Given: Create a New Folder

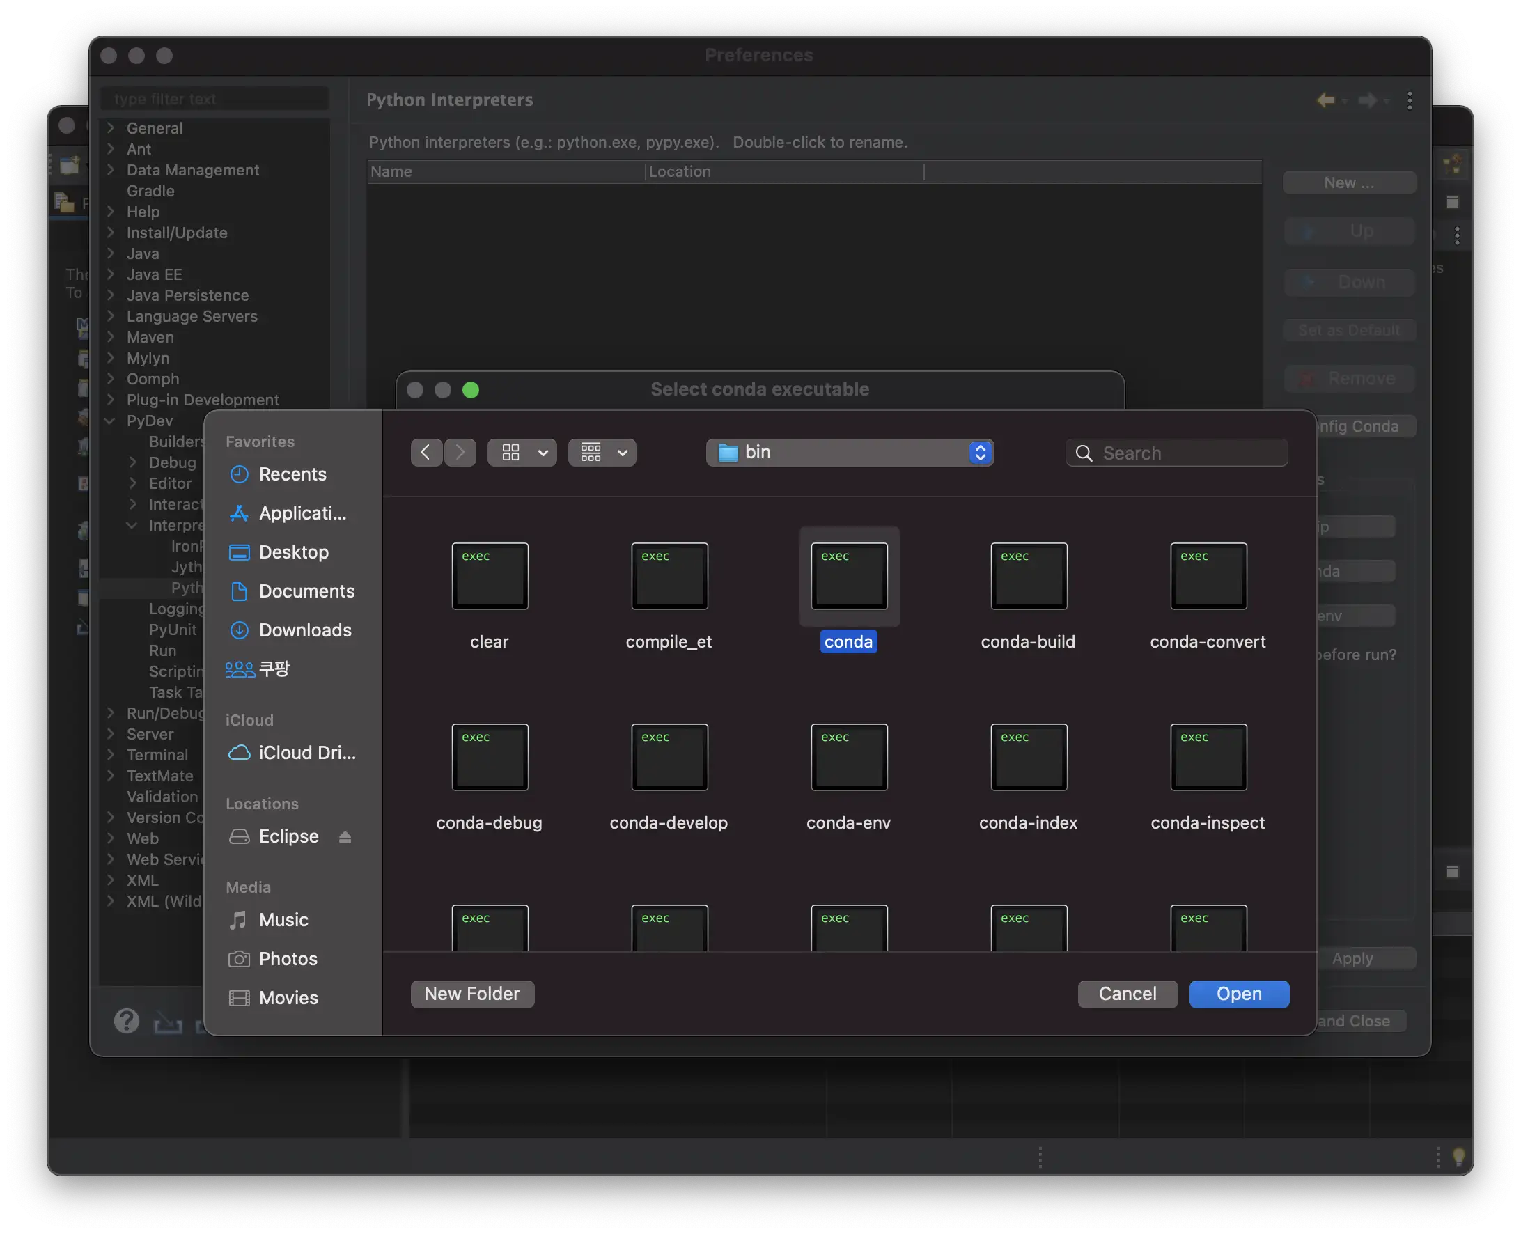Looking at the screenshot, I should 472,994.
